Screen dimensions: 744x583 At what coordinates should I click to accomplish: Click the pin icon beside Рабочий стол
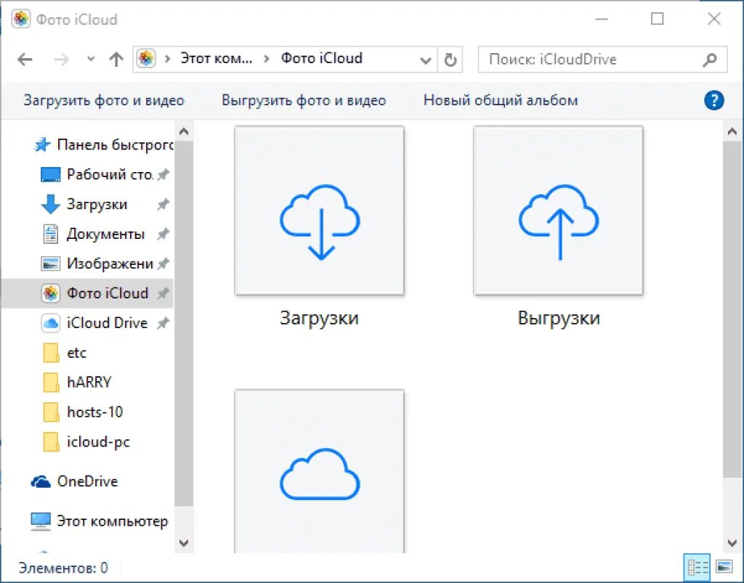point(163,175)
